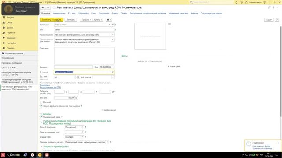The width and height of the screenshot is (282, 158).
Task: Open the Категория value with the open icon
Action: (x=113, y=25)
